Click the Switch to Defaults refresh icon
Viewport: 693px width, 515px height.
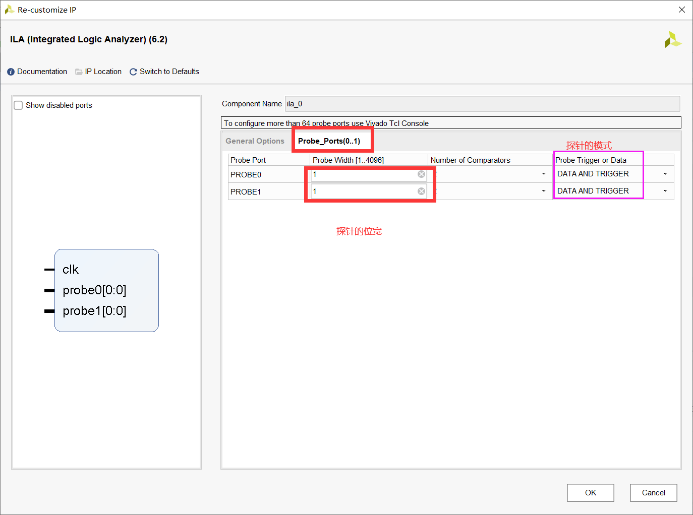tap(133, 72)
